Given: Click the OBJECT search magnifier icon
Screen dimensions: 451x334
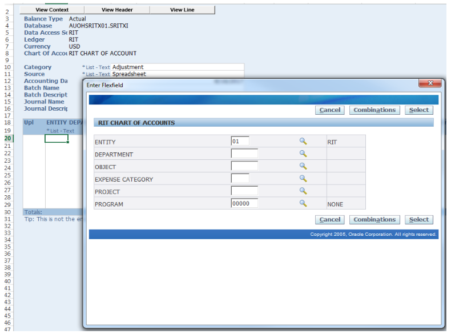Looking at the screenshot, I should (303, 166).
